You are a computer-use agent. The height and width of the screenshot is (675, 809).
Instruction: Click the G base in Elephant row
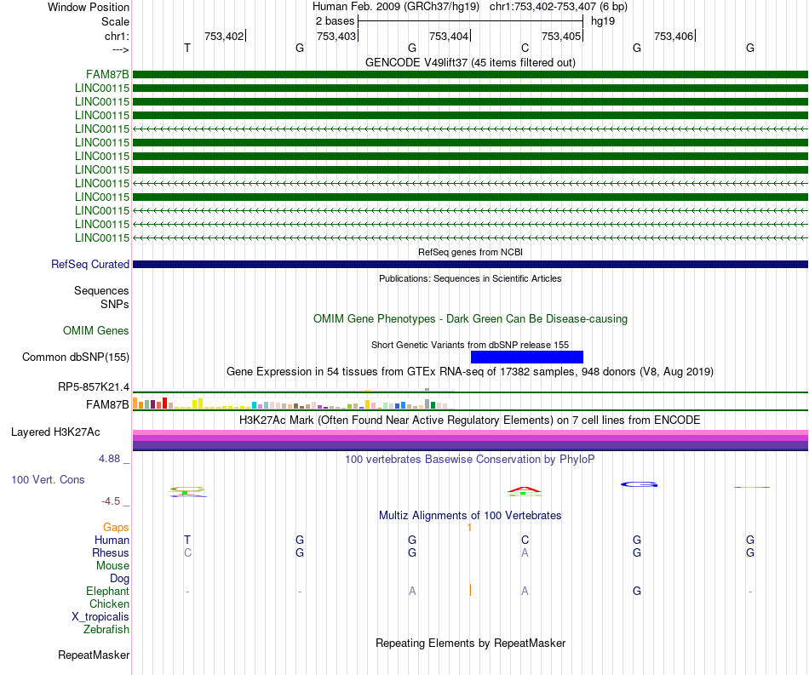637,591
